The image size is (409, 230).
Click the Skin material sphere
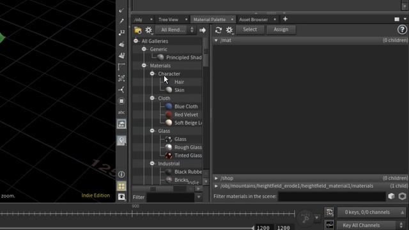point(169,90)
